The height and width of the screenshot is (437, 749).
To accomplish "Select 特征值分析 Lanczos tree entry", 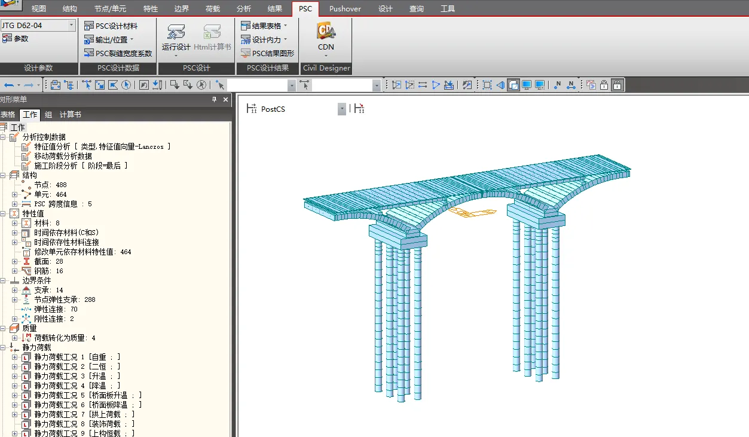I will pos(102,146).
